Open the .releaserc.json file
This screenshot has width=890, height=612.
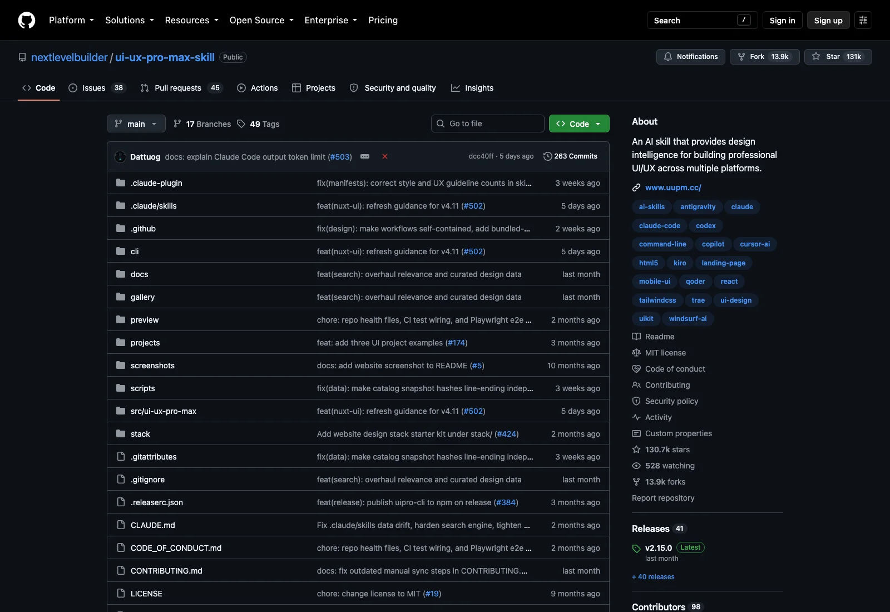point(157,502)
